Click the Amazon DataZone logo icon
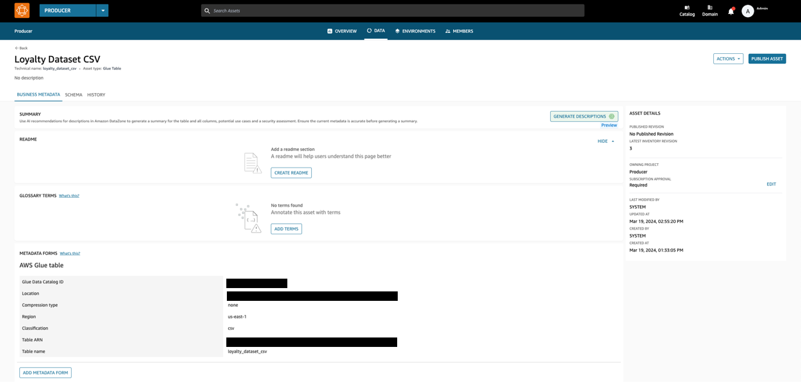This screenshot has width=801, height=383. click(x=22, y=11)
